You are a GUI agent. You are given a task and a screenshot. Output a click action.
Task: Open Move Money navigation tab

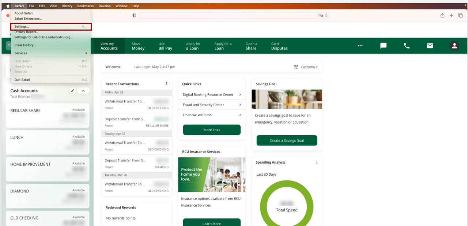[138, 46]
